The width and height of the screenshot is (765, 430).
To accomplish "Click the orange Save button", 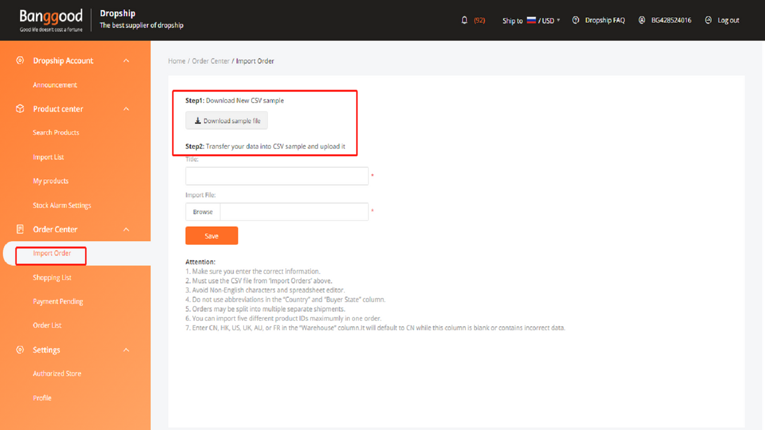I will point(212,236).
